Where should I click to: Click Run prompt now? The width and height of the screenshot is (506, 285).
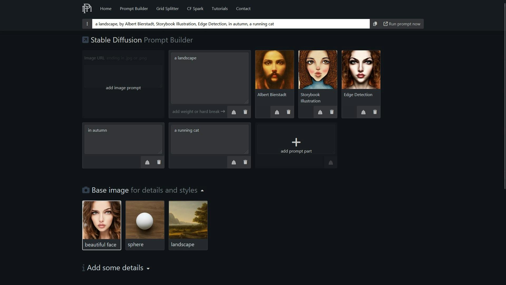coord(402,24)
